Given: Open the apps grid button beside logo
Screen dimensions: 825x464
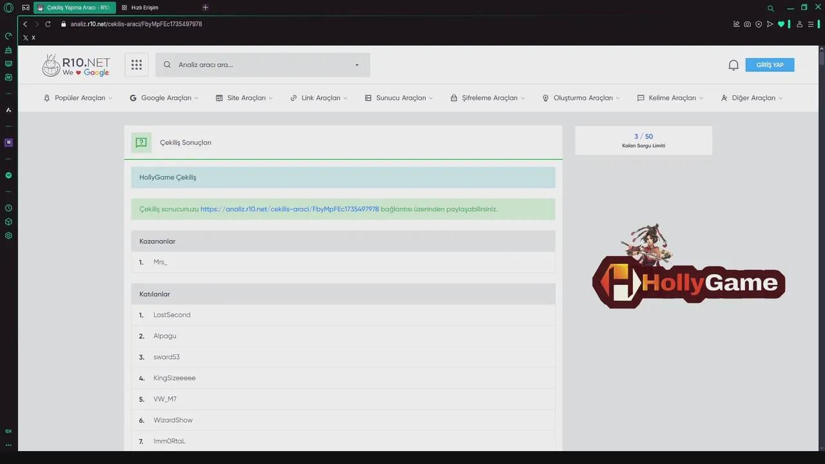Looking at the screenshot, I should coord(137,64).
